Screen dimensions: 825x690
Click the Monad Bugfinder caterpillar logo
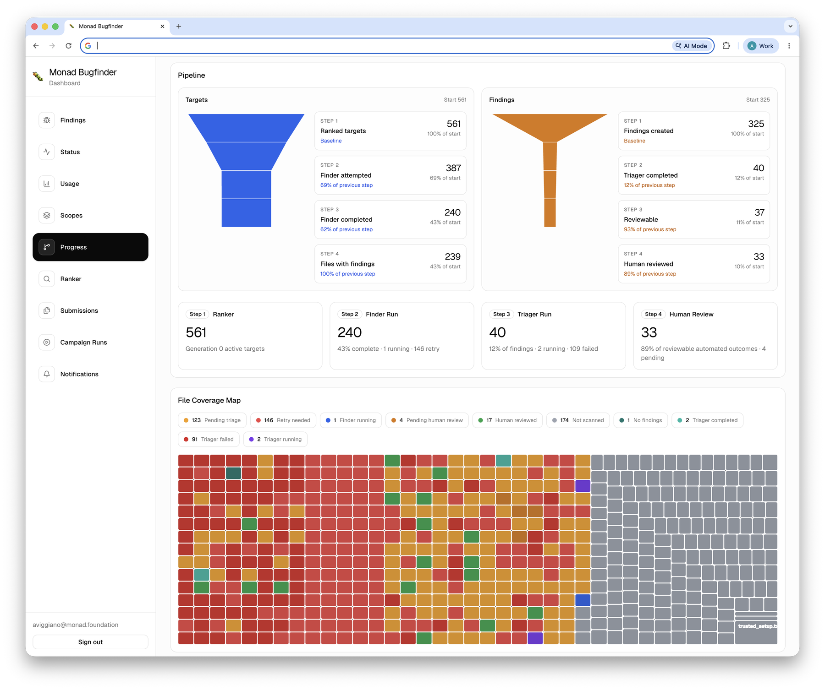pos(38,76)
